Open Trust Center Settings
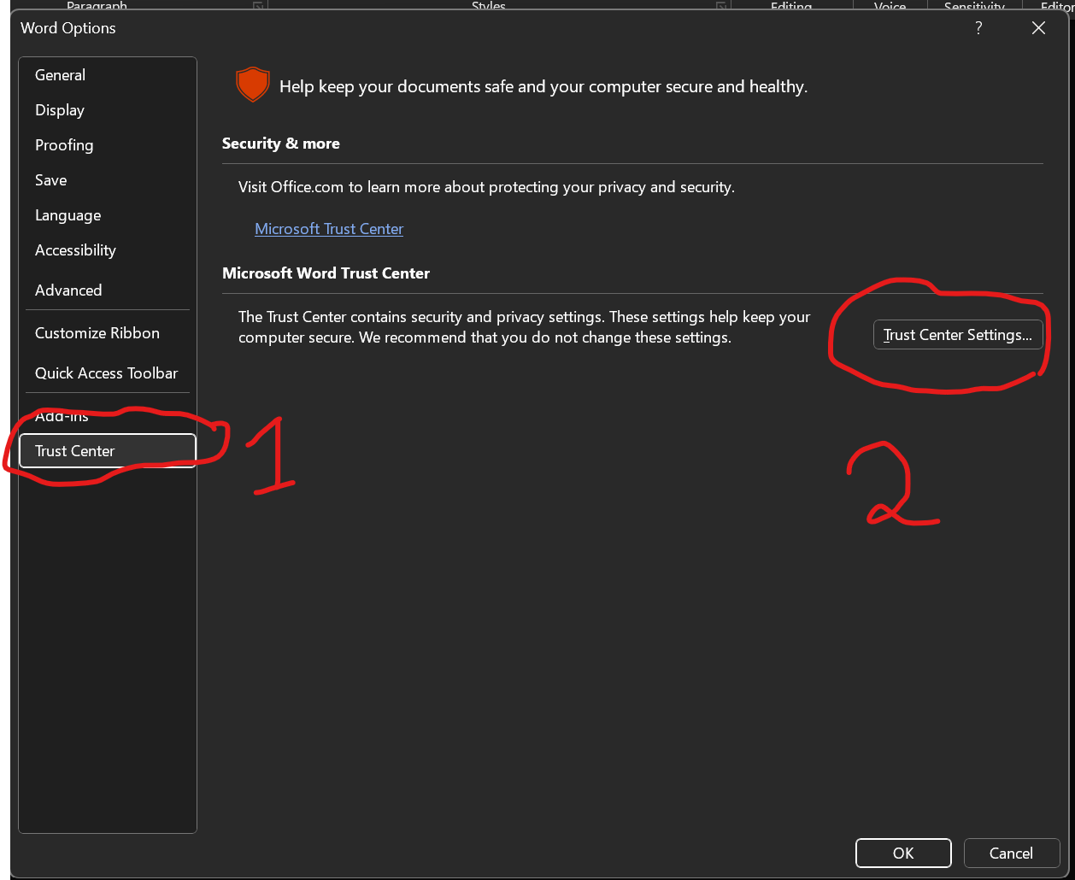This screenshot has width=1075, height=880. (x=958, y=334)
